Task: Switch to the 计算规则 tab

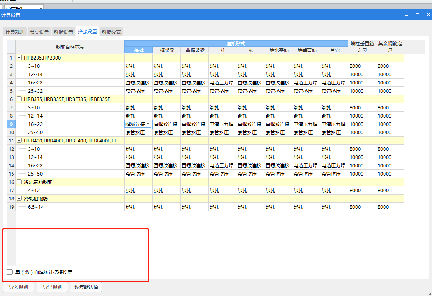Action: [15, 32]
